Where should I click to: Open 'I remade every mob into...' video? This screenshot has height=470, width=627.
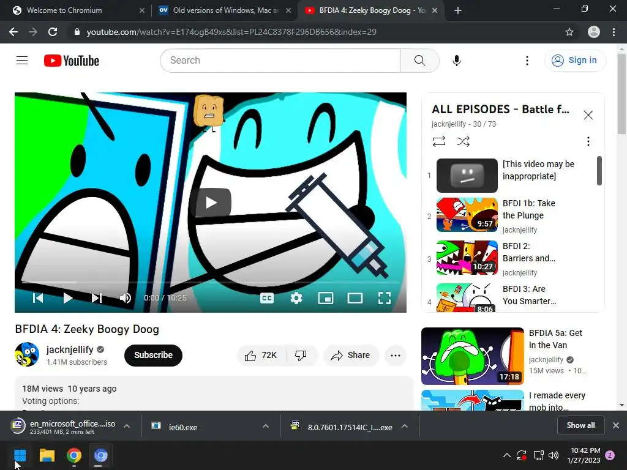(x=513, y=400)
